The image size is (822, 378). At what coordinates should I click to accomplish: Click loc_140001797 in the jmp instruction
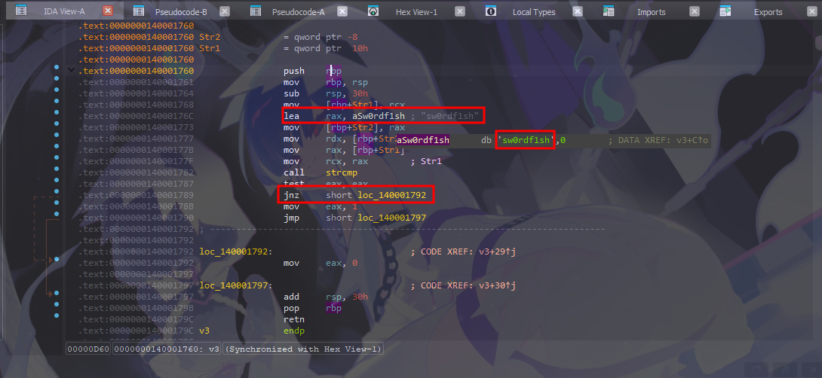[x=391, y=218]
